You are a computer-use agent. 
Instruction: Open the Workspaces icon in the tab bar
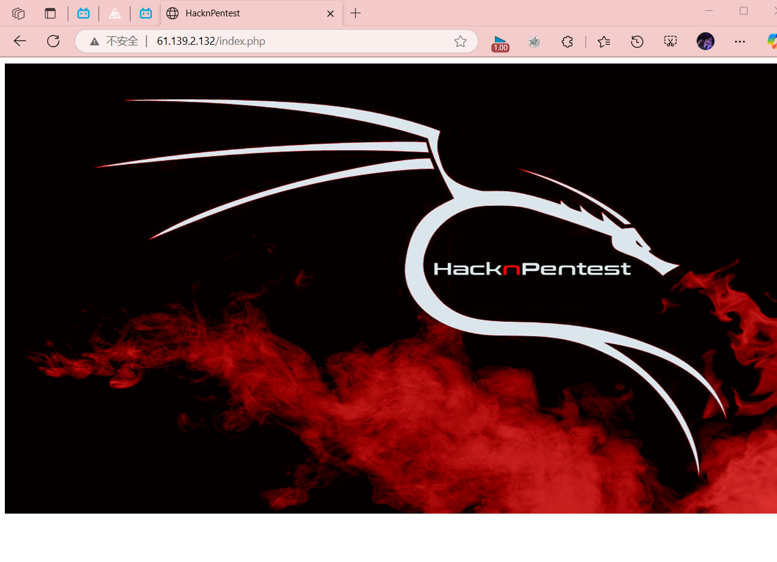click(18, 13)
